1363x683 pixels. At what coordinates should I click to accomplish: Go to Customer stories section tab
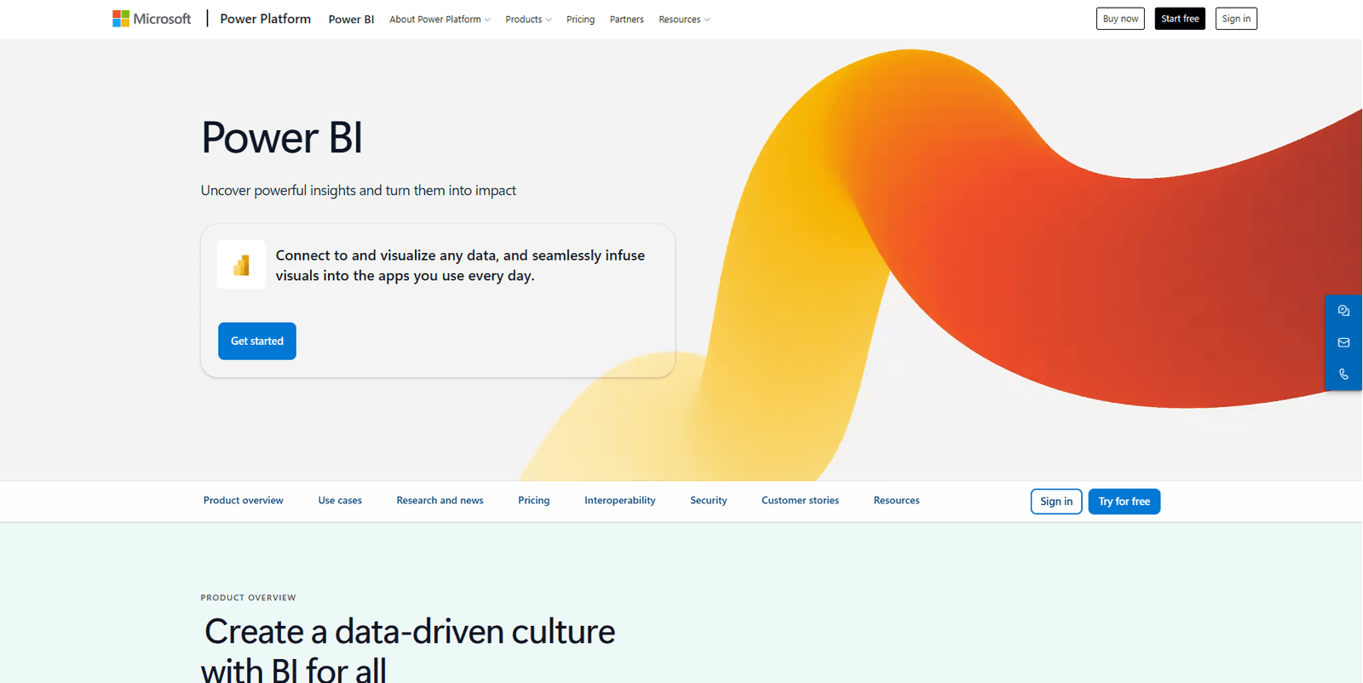pos(800,501)
